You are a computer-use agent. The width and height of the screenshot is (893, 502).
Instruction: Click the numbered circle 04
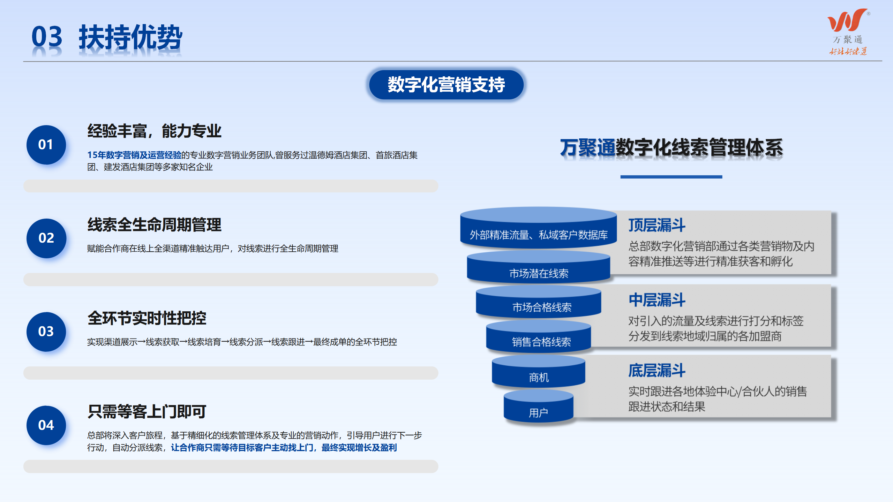46,425
